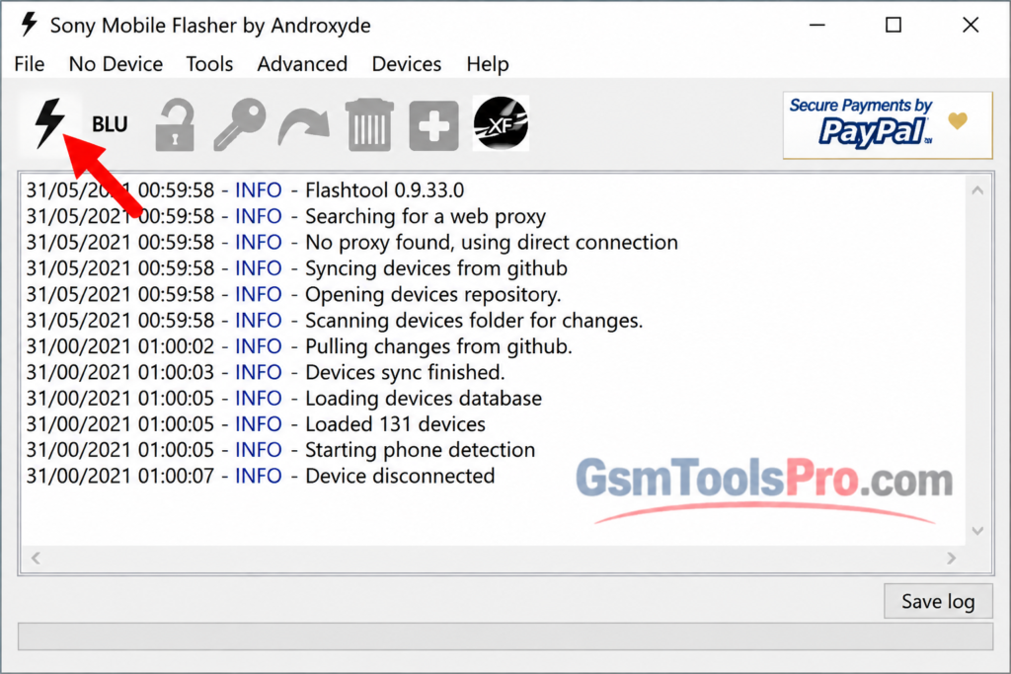
Task: Close the Sony Mobile Flasher window
Action: click(971, 25)
